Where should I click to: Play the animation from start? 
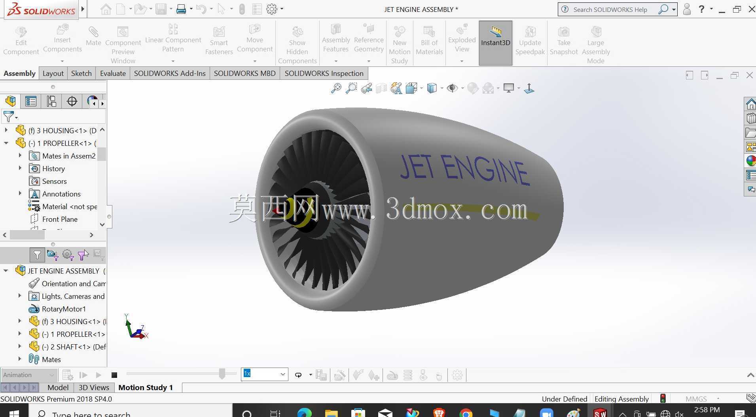pos(83,375)
